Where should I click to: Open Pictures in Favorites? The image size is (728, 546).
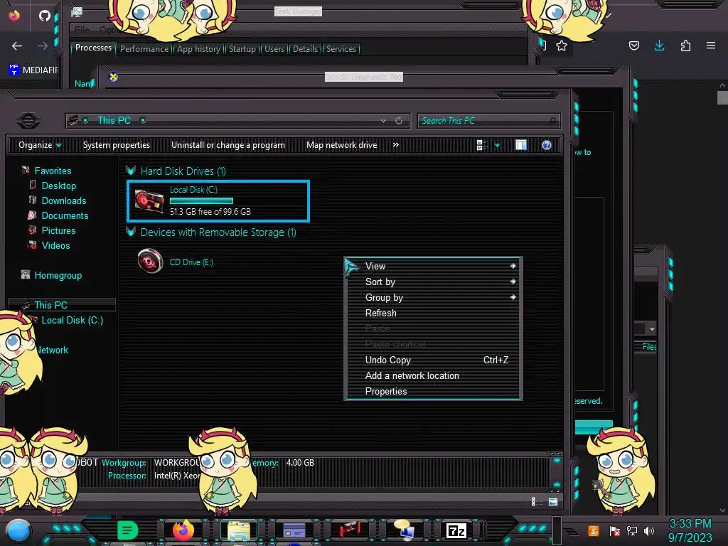click(58, 230)
